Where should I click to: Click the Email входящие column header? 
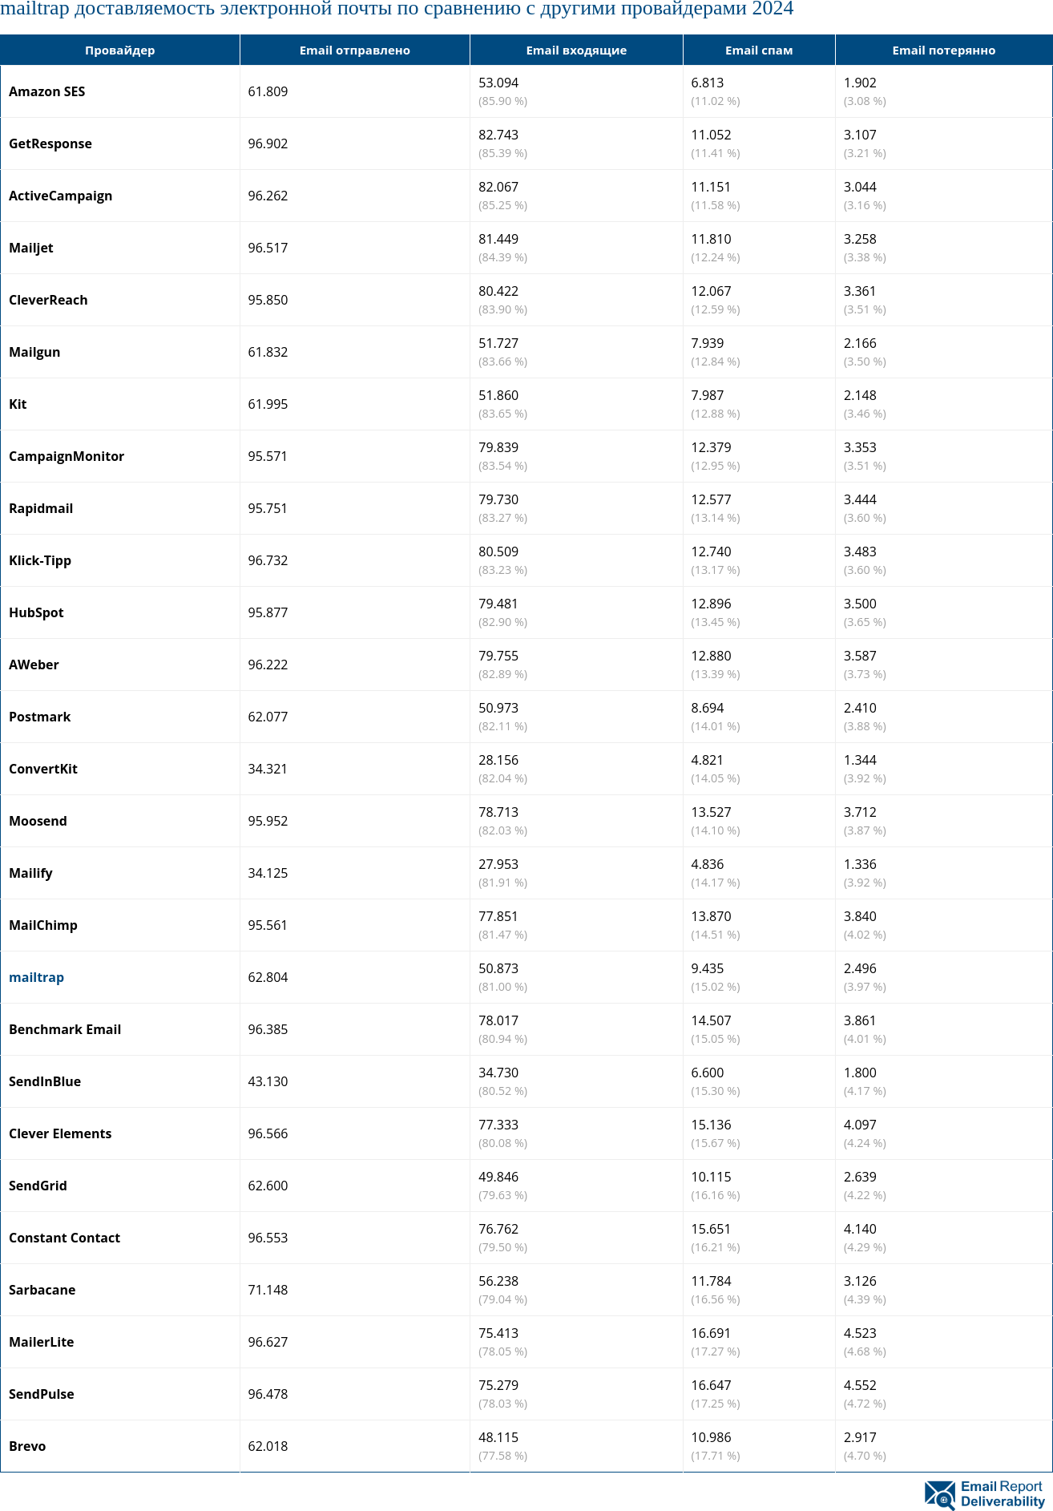coord(576,51)
